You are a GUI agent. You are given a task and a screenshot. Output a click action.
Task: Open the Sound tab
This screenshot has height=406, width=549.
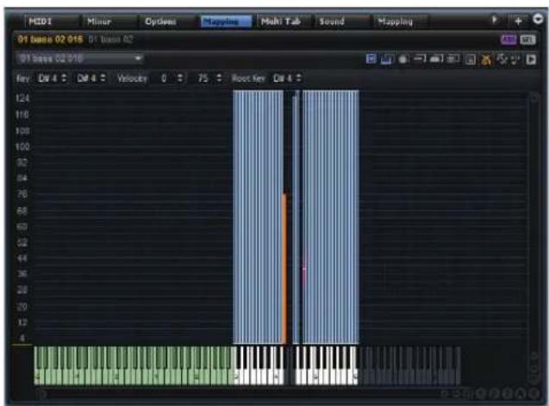(x=342, y=22)
